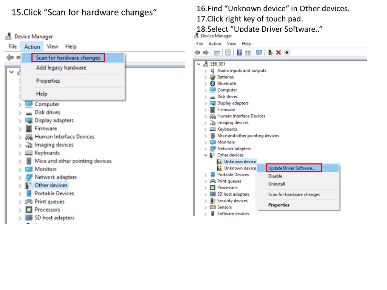This screenshot has width=387, height=290.
Task: Click Back arrow in left Device Manager toolbar
Action: (x=10, y=58)
